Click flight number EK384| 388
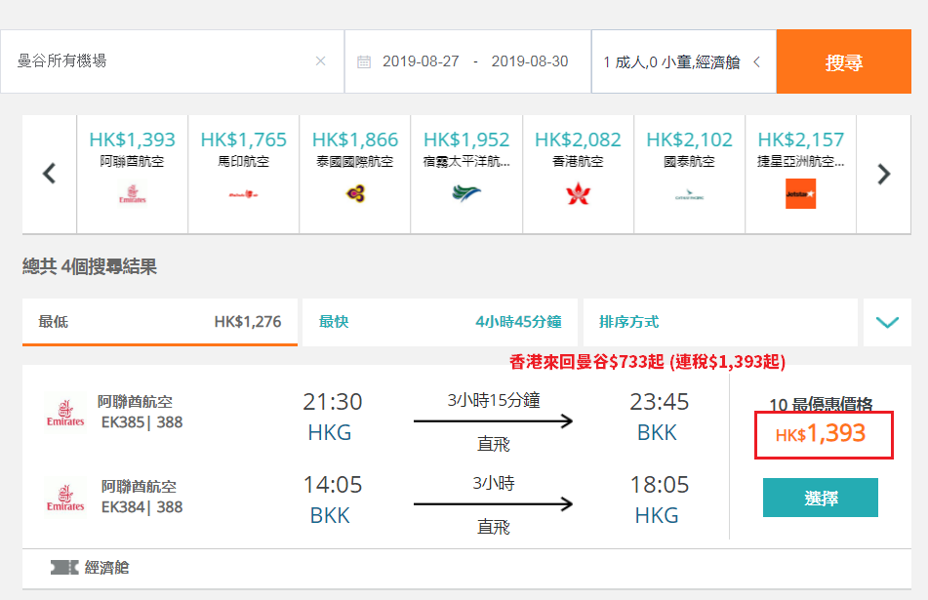This screenshot has width=928, height=600. pos(142,507)
